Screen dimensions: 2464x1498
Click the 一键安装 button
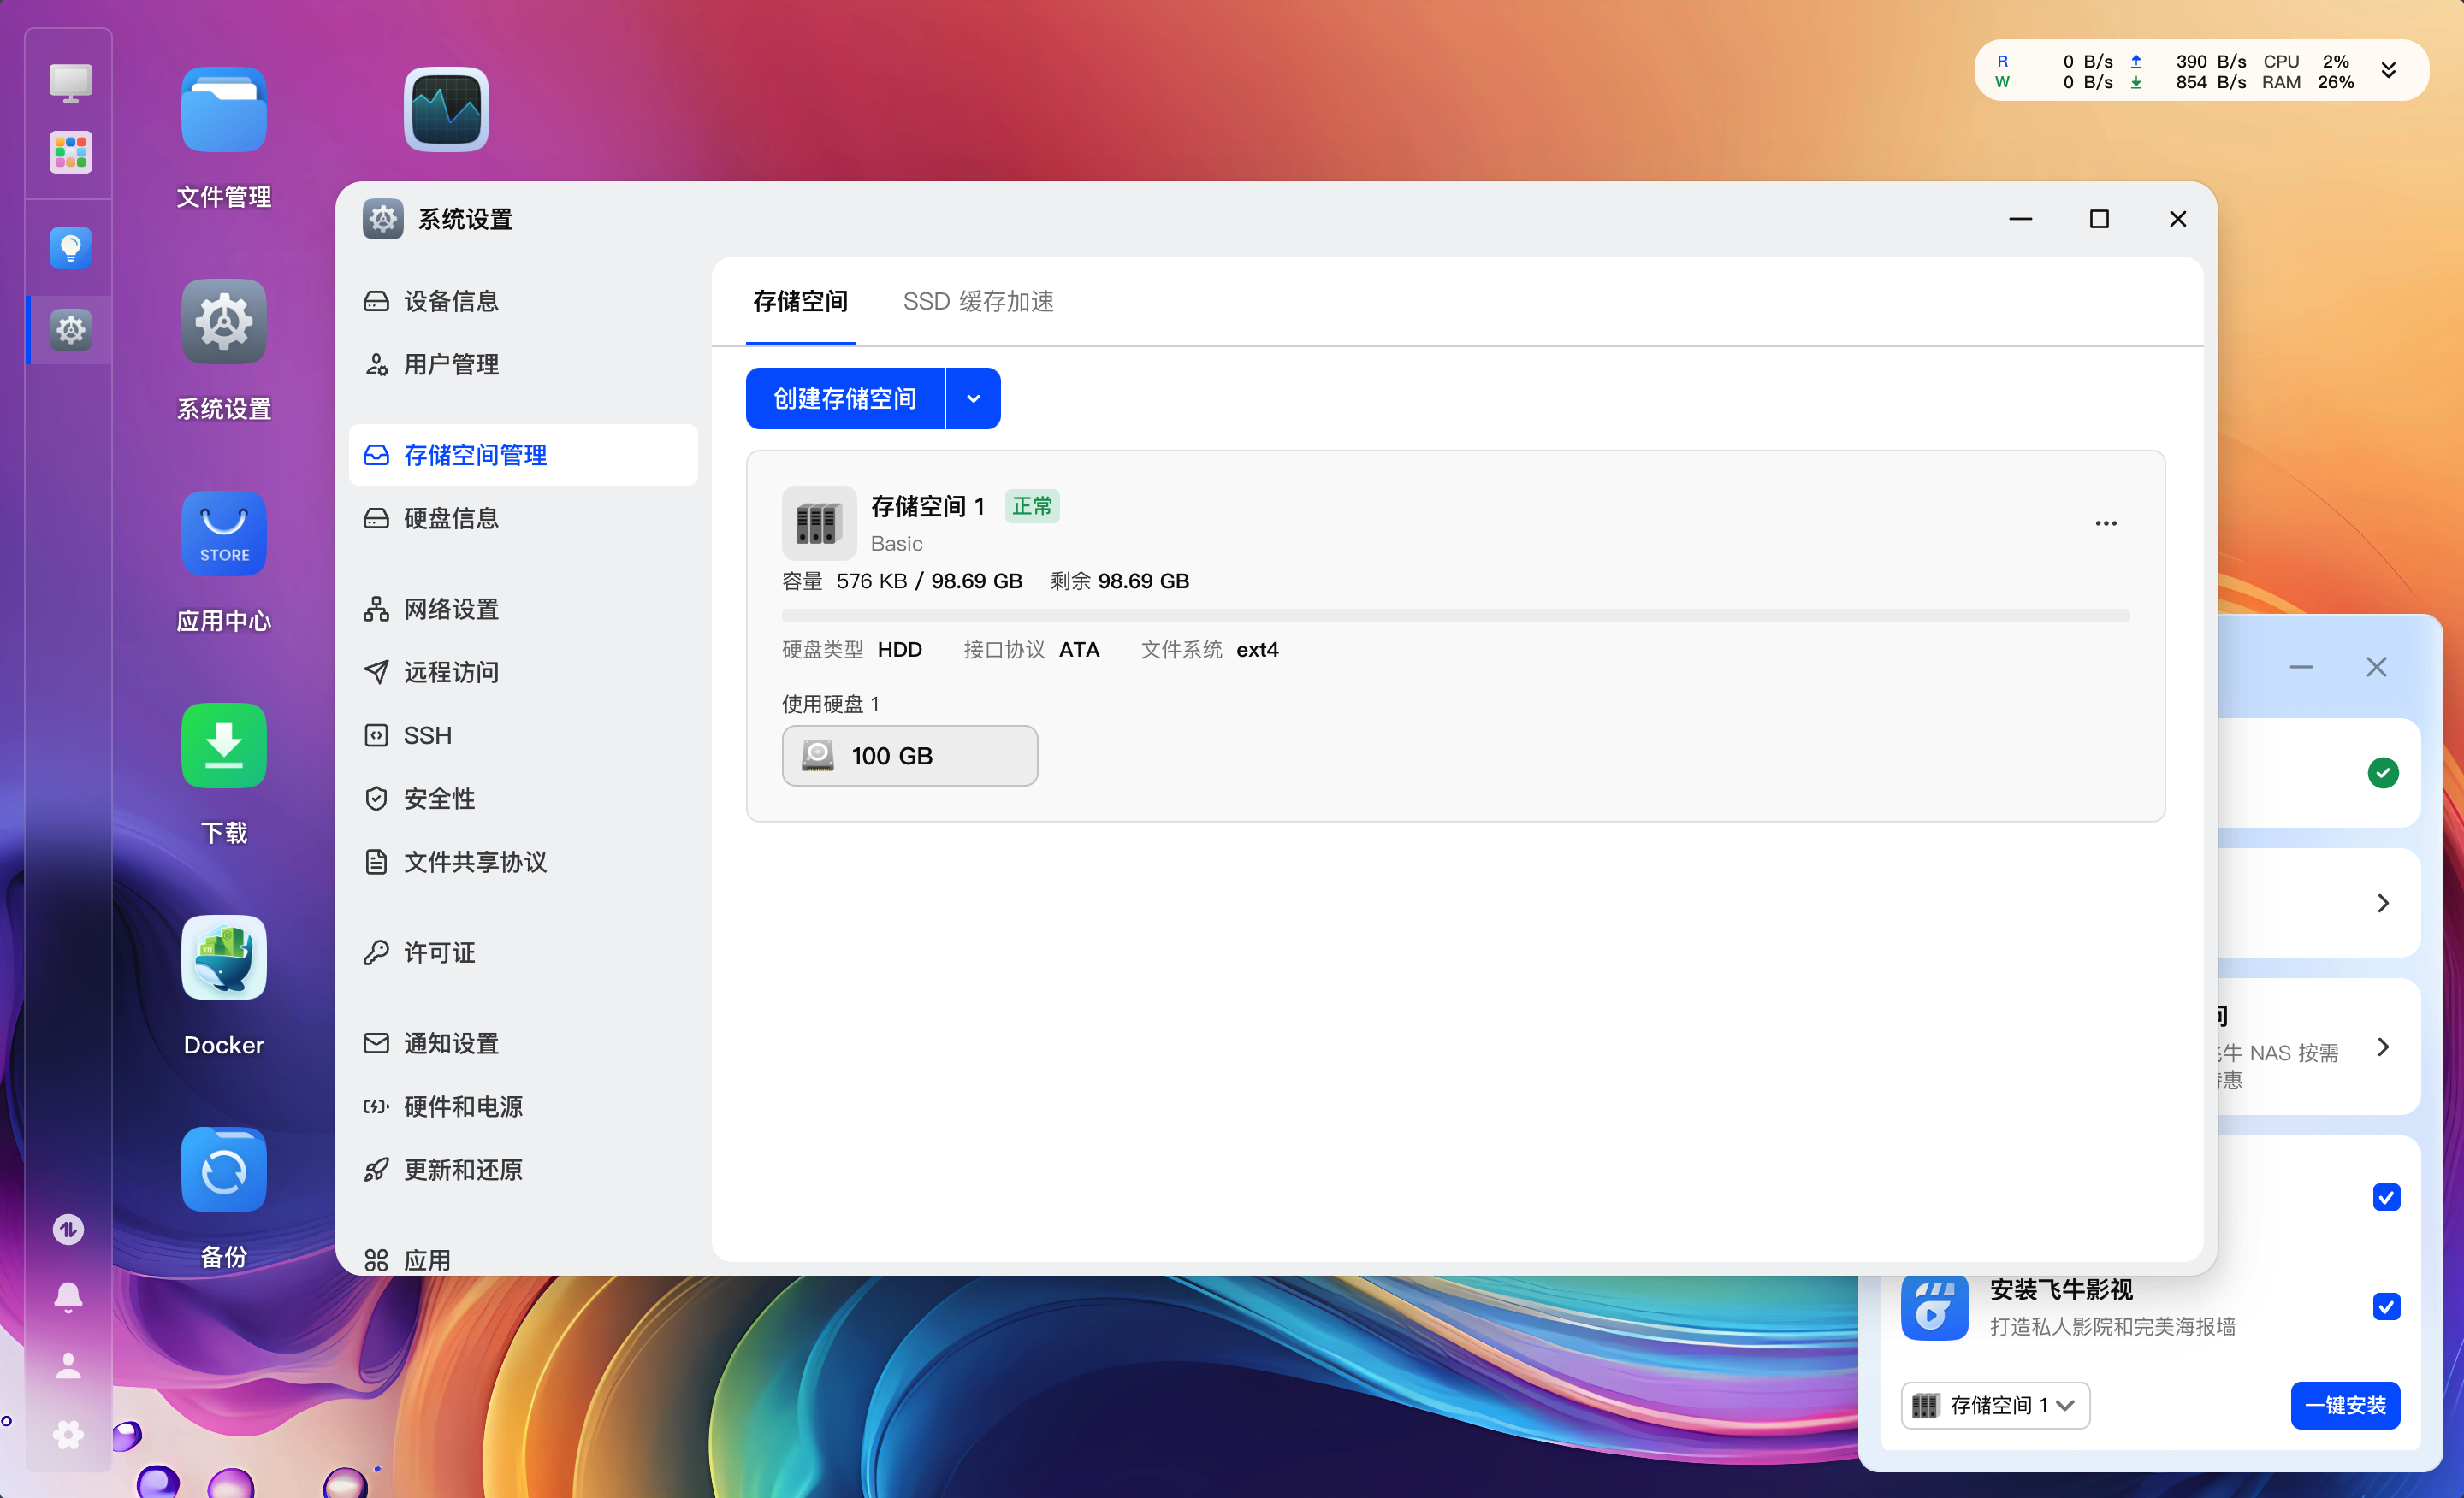pos(2344,1405)
